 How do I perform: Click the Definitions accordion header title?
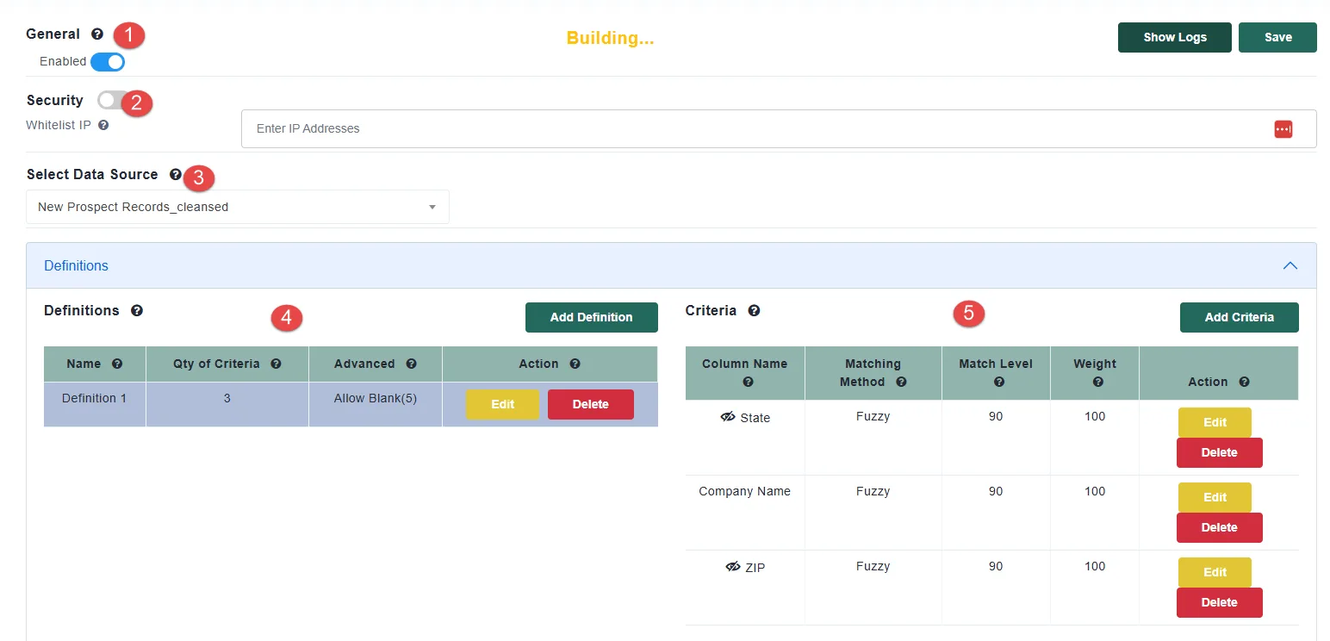pos(77,265)
